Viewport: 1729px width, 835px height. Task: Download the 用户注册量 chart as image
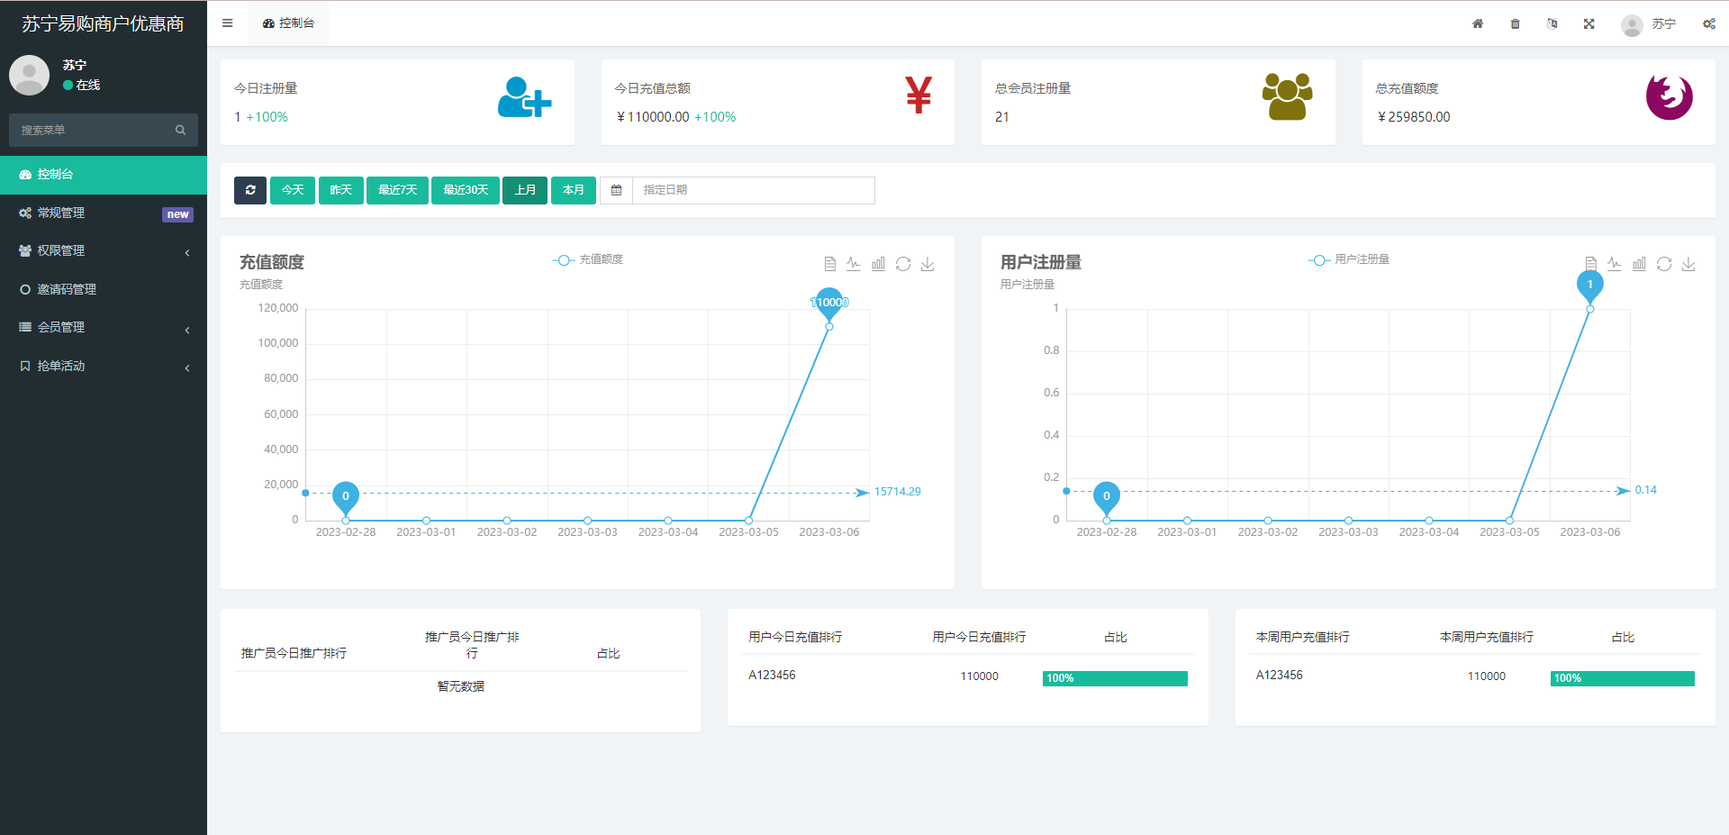click(1688, 264)
